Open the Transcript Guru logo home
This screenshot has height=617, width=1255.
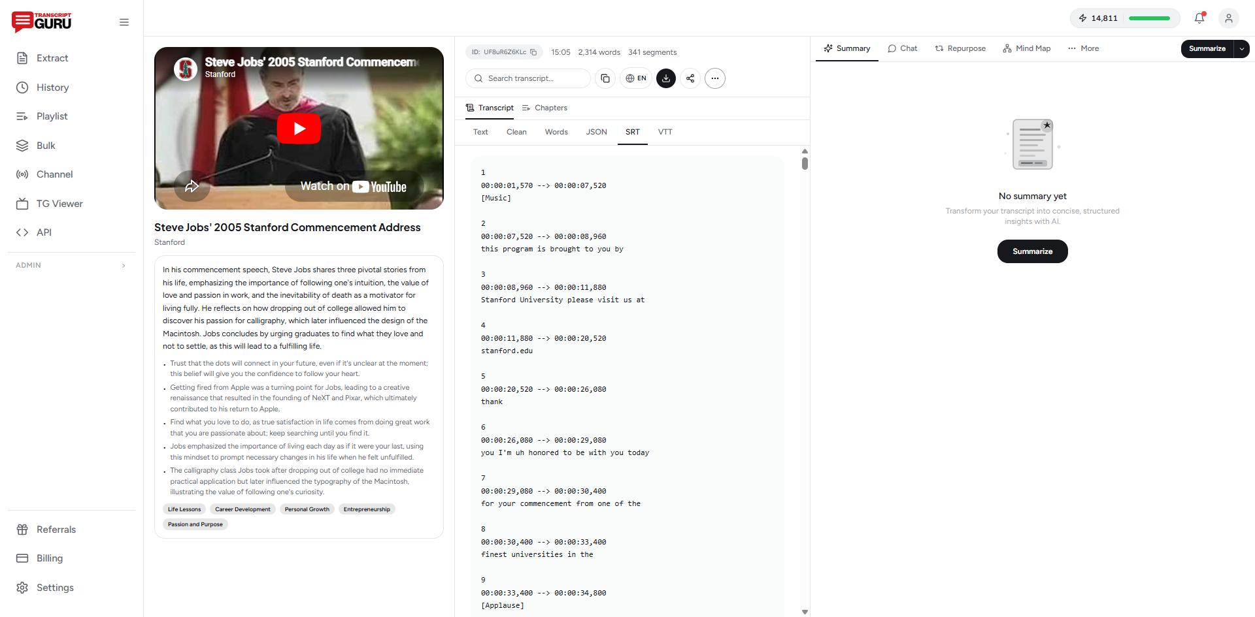(42, 22)
